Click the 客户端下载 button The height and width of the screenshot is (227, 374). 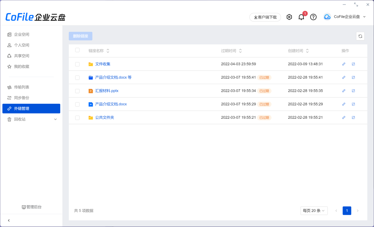click(x=265, y=17)
